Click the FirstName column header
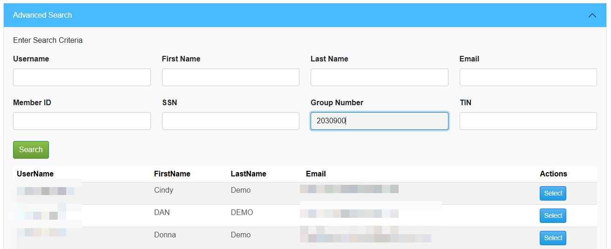The width and height of the screenshot is (611, 249). point(172,174)
